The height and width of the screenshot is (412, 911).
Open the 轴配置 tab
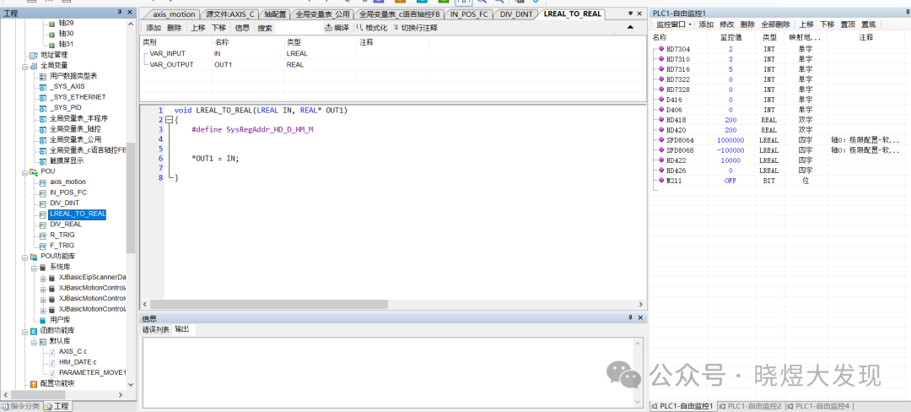point(275,14)
